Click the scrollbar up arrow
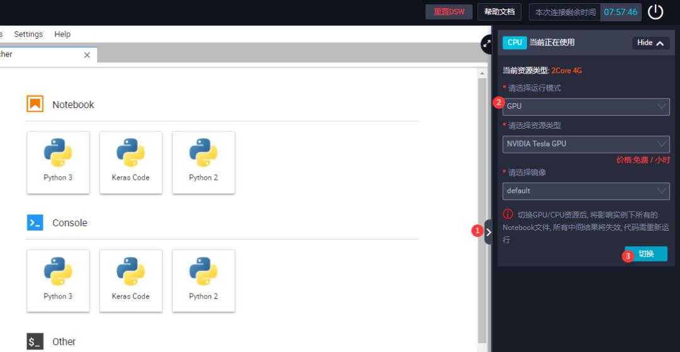680x352 pixels. tap(482, 74)
